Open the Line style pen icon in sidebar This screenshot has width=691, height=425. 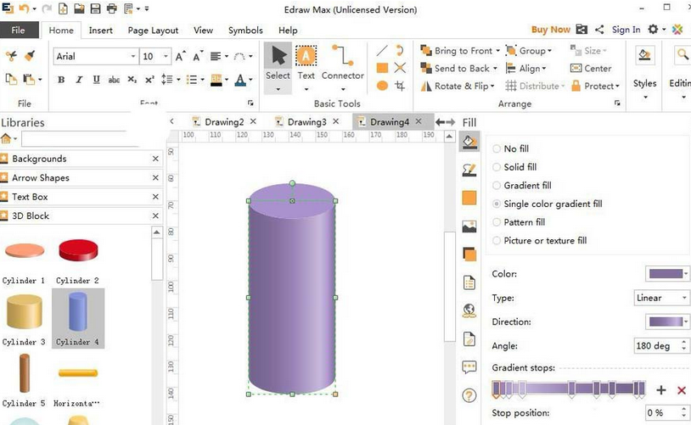point(469,170)
